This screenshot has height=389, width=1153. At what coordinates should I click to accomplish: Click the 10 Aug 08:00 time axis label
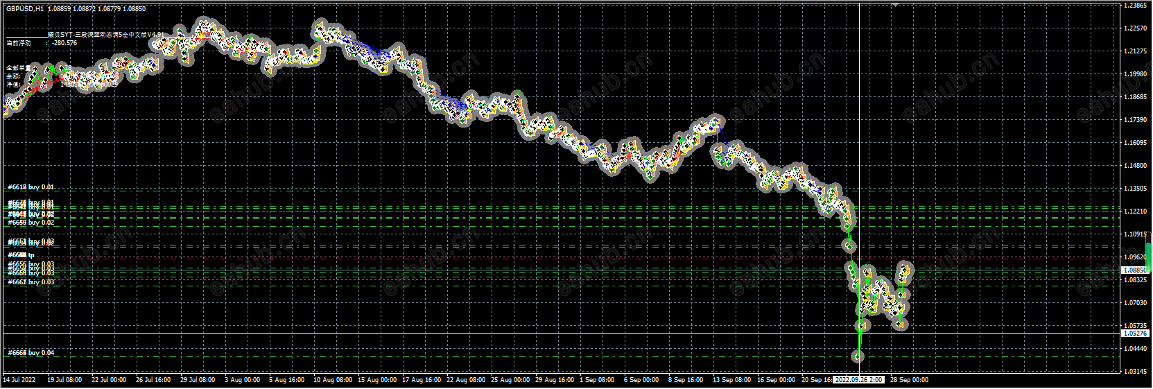(331, 380)
